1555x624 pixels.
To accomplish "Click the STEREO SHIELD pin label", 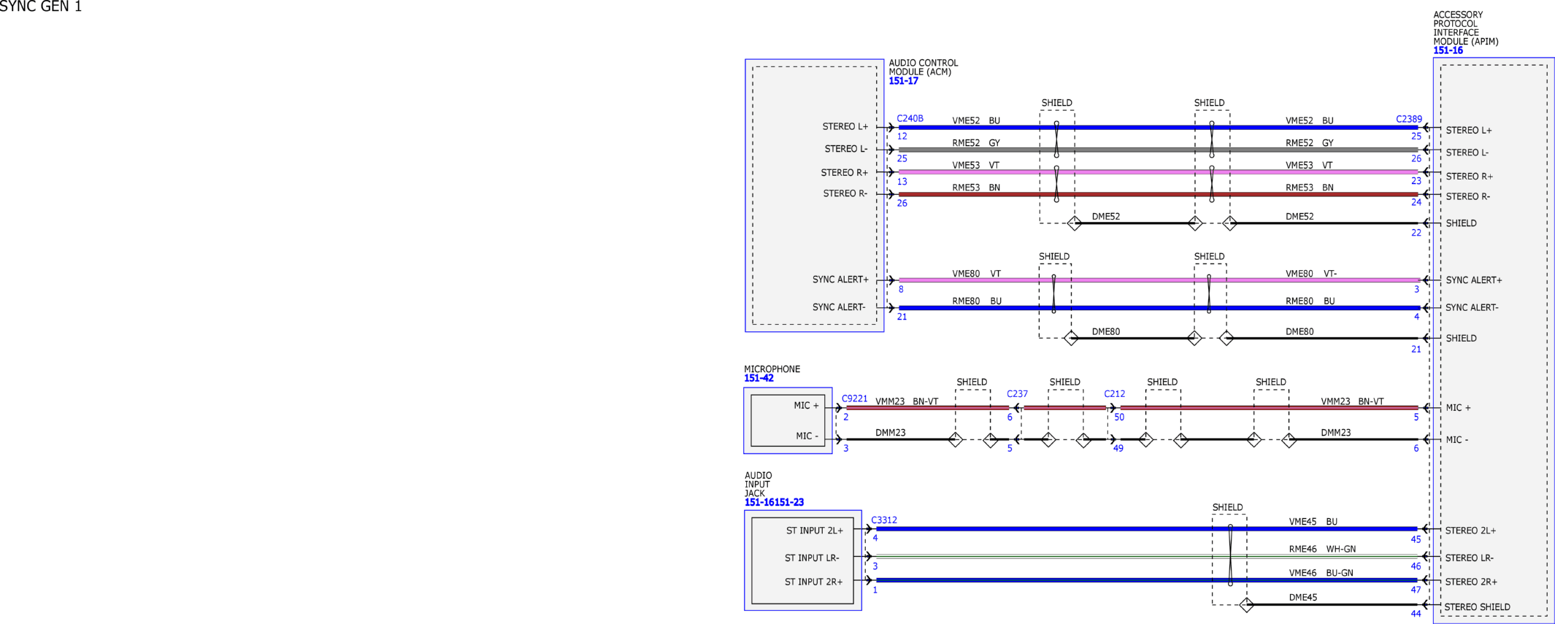I will pyautogui.click(x=1477, y=607).
